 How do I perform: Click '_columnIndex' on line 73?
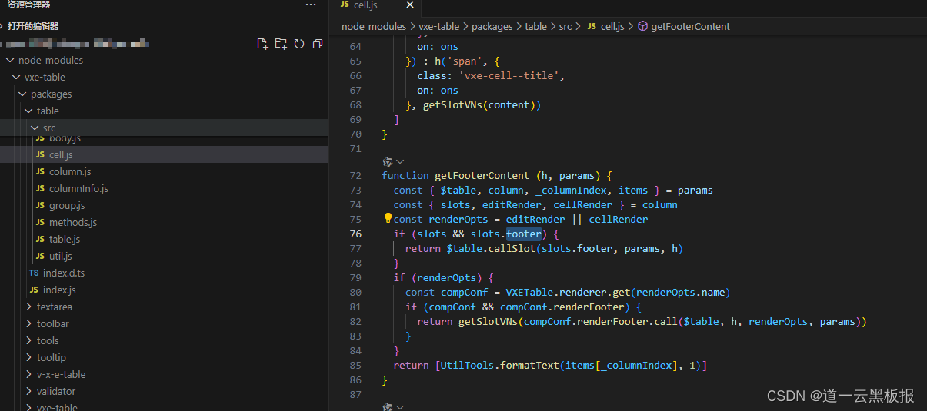pos(570,190)
